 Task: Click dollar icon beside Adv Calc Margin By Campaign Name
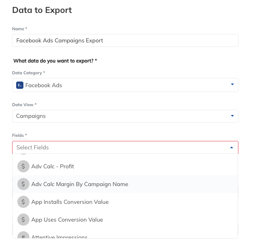[x=23, y=184]
